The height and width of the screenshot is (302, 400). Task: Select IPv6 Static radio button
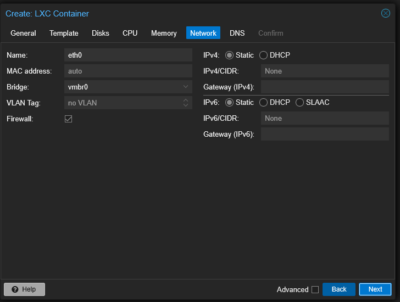pos(229,103)
